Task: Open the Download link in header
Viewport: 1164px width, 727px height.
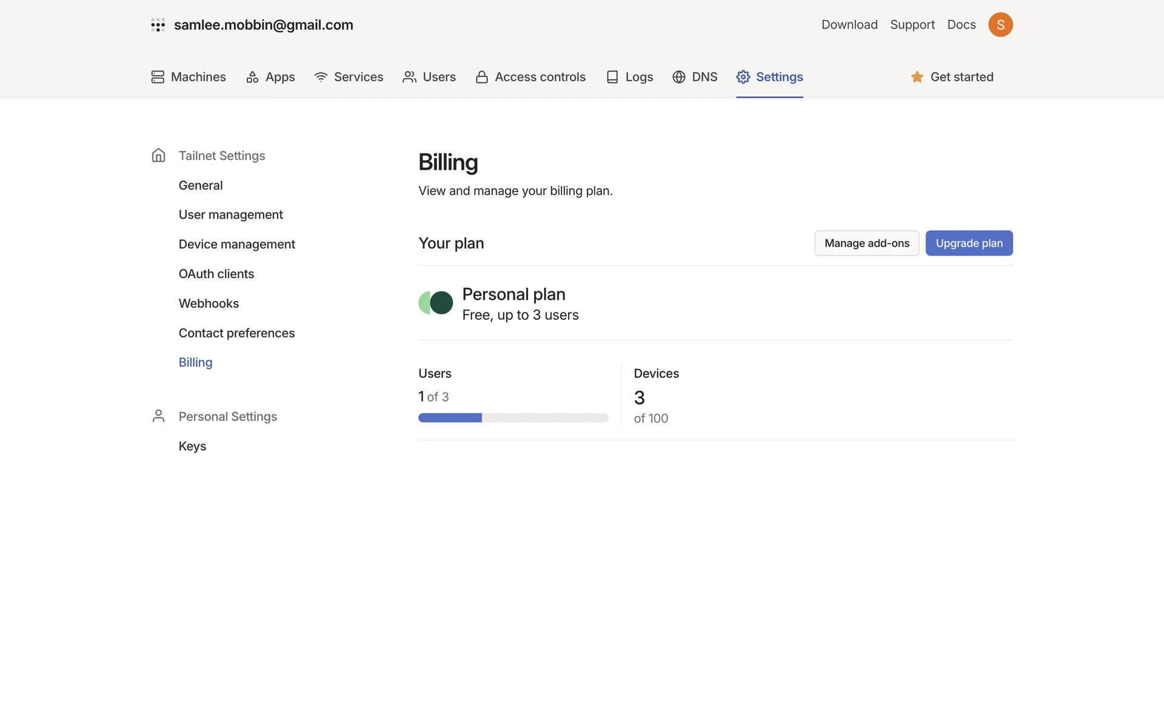Action: tap(849, 25)
